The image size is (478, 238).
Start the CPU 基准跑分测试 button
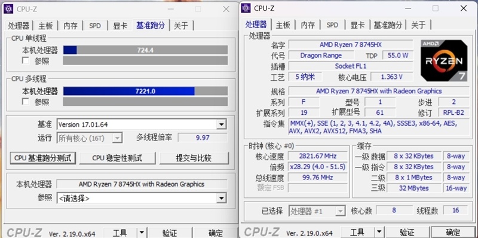point(42,158)
